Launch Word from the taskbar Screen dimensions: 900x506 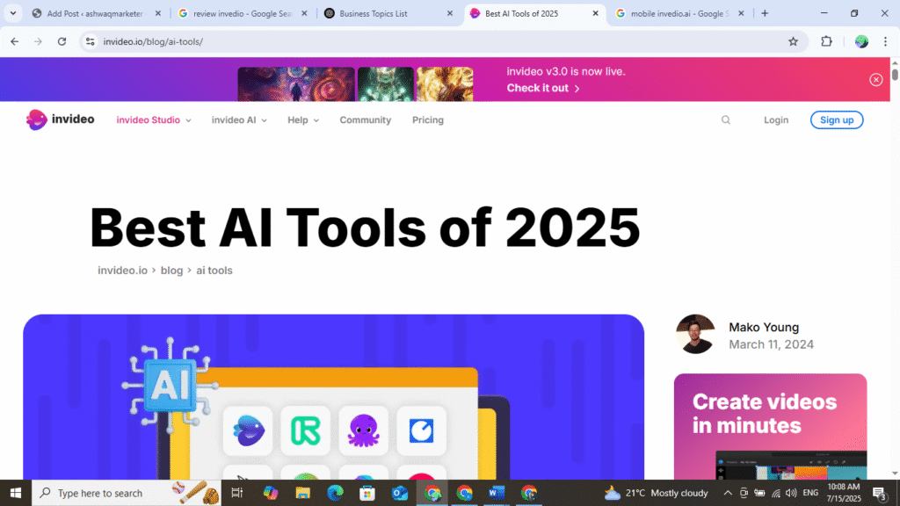point(496,493)
